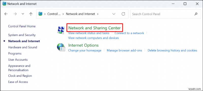The image size is (203, 91).
Task: Go to Control Panel Home
Action: [x=22, y=26]
